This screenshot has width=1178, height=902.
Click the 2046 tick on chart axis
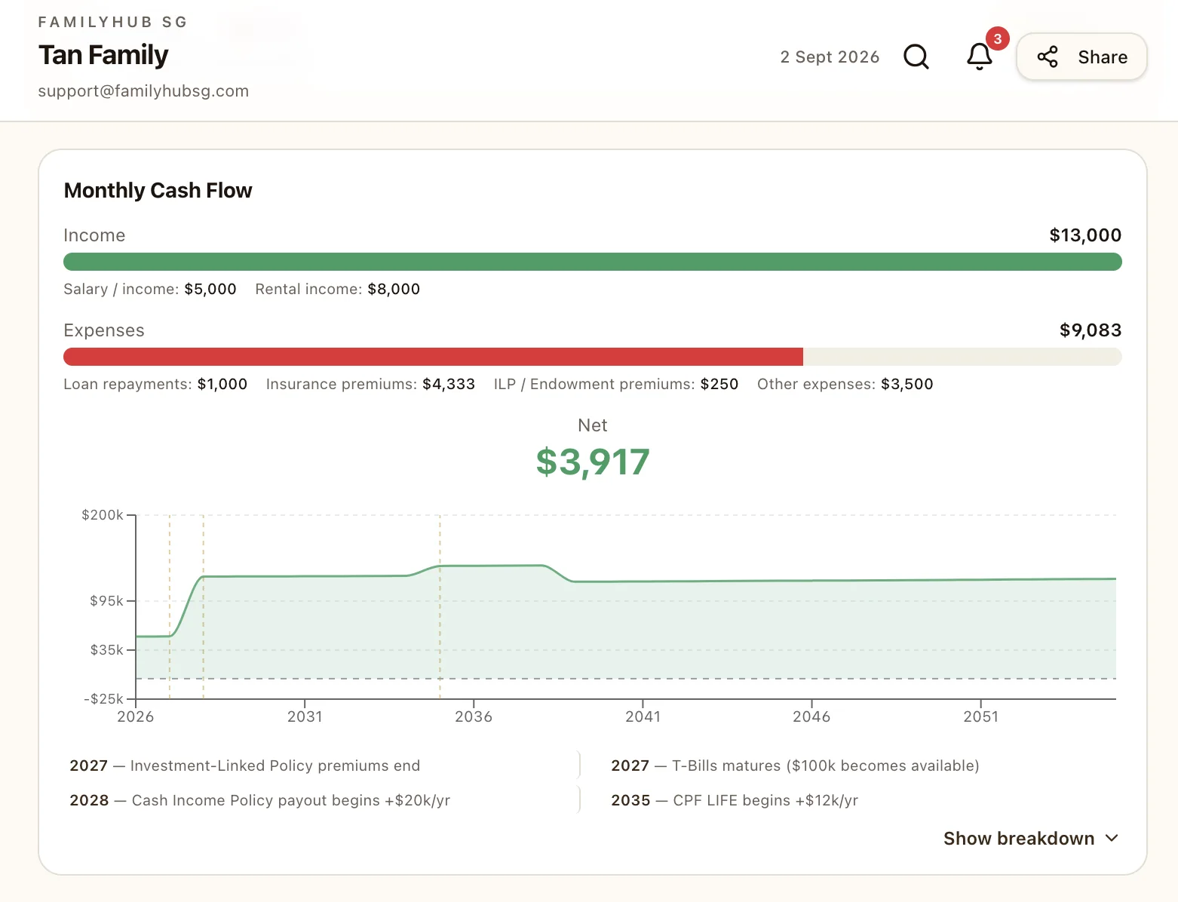point(811,716)
